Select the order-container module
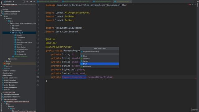The image size is (199, 112). tap(10, 80)
